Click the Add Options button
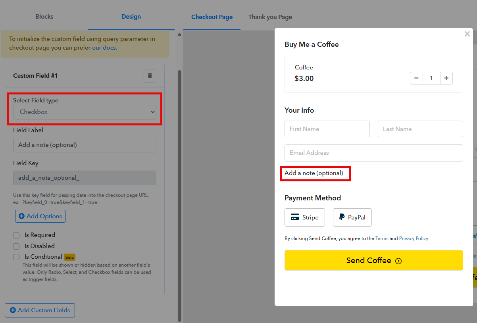This screenshot has height=323, width=477. pyautogui.click(x=40, y=216)
